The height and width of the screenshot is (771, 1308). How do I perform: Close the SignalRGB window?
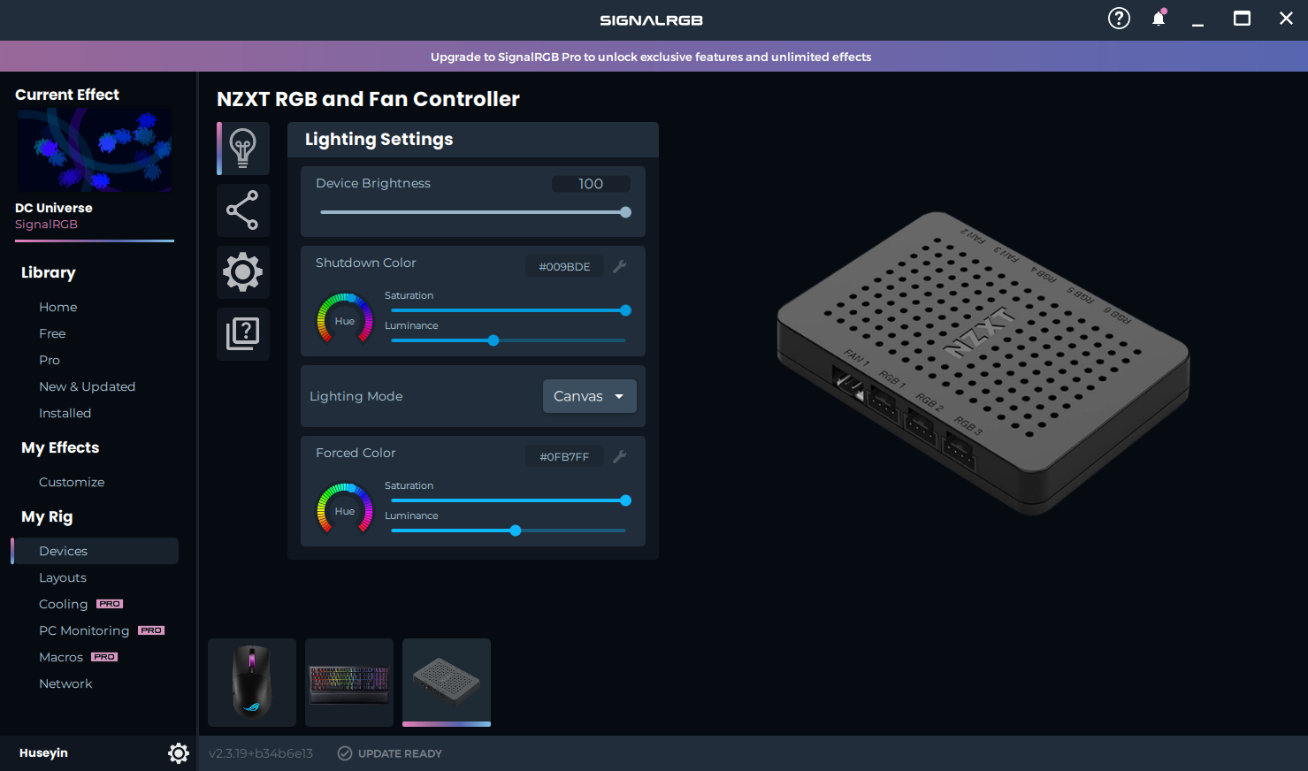(x=1286, y=19)
